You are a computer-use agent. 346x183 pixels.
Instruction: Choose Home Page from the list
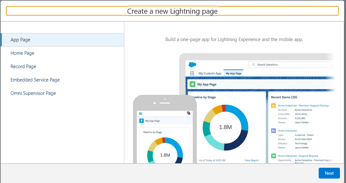click(22, 53)
